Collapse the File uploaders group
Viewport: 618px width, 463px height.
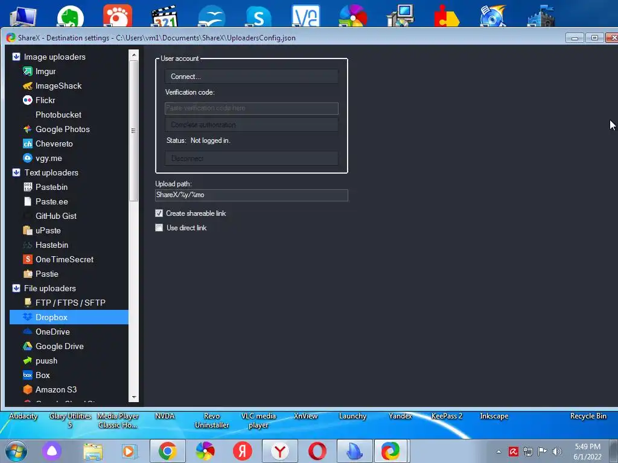[16, 288]
